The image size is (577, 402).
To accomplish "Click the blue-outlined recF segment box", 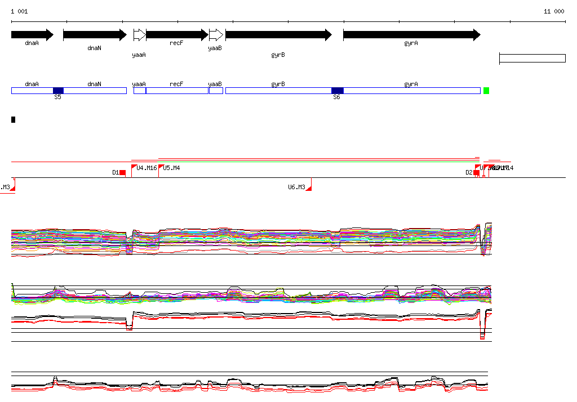I will point(177,91).
